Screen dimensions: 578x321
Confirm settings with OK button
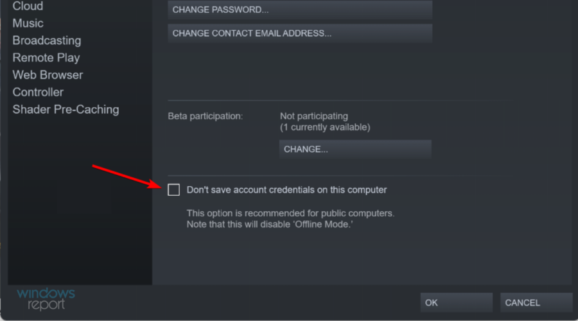point(457,302)
